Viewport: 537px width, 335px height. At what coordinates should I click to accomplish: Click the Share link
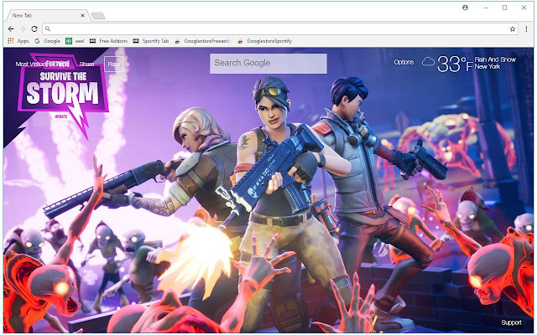tap(86, 64)
